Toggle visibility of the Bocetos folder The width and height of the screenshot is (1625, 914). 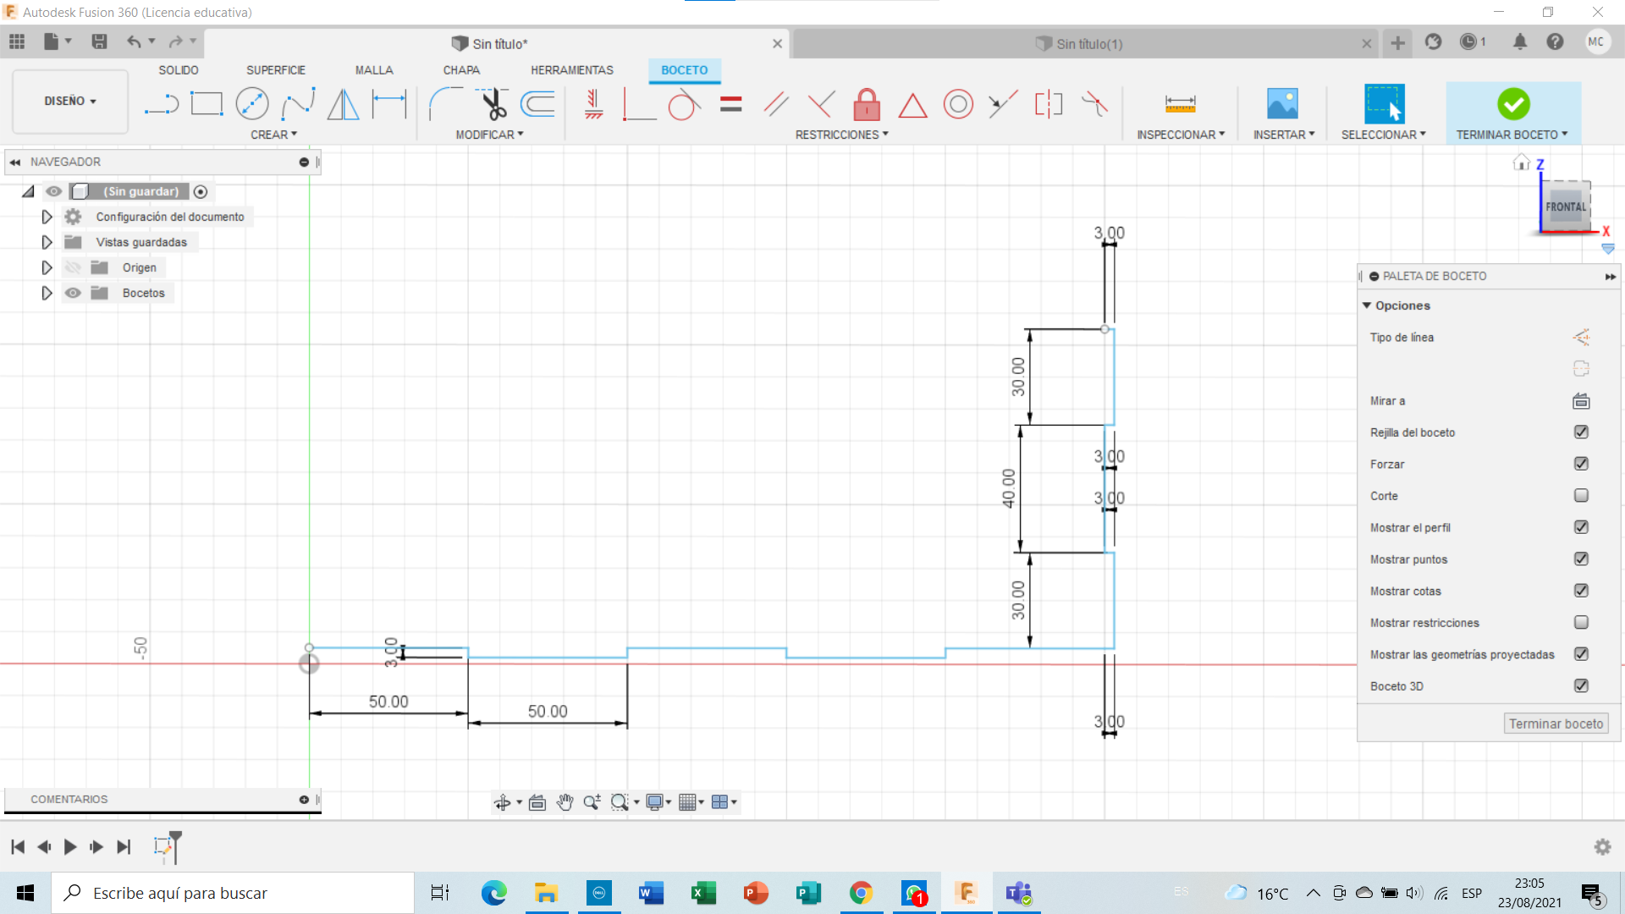tap(74, 293)
